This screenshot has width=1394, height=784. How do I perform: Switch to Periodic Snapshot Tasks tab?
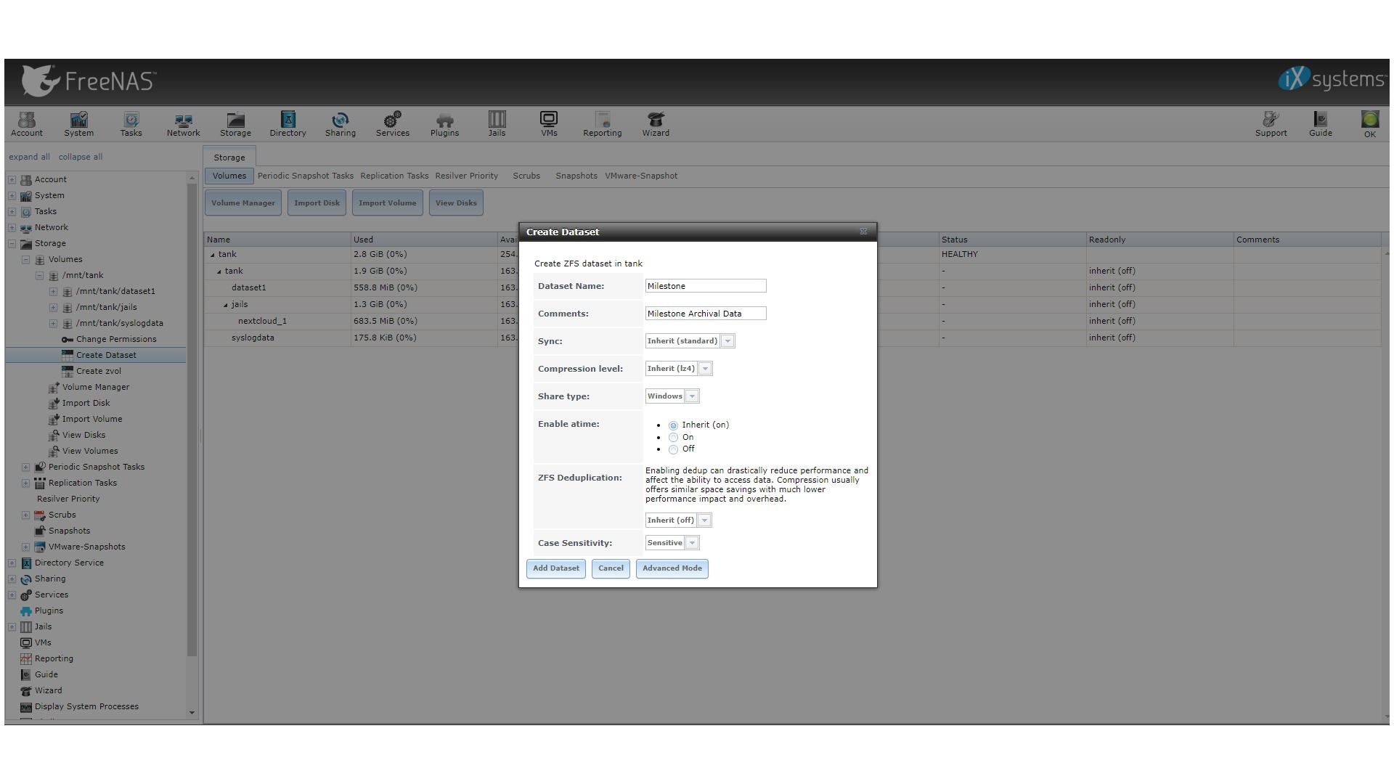pos(305,176)
